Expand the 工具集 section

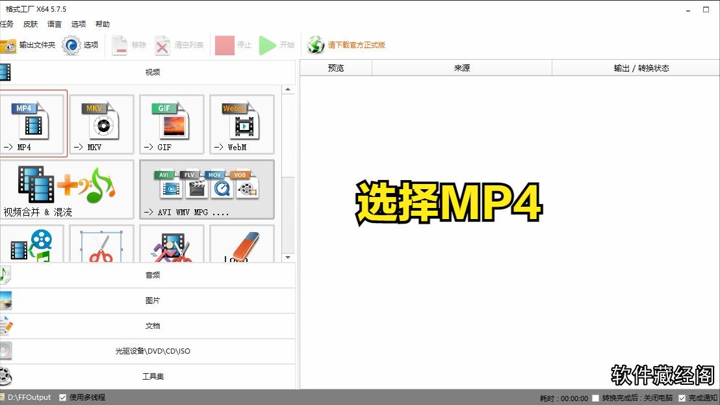click(x=153, y=376)
